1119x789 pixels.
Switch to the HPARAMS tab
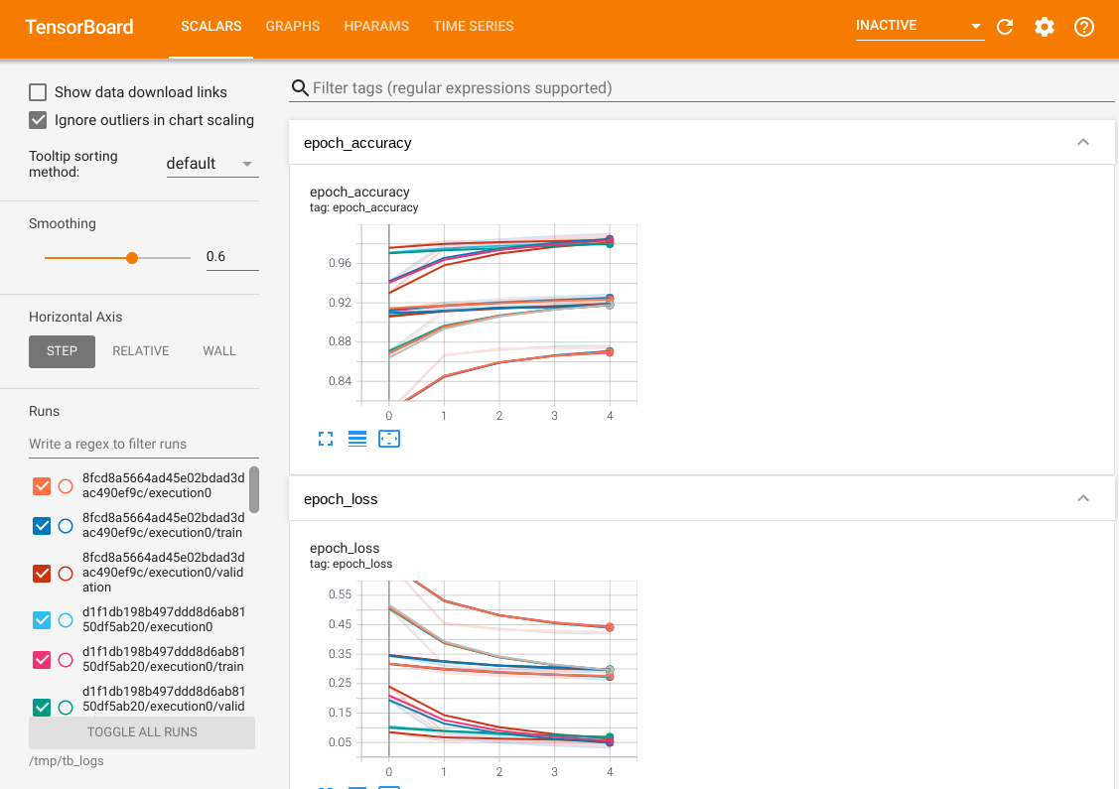pyautogui.click(x=376, y=27)
